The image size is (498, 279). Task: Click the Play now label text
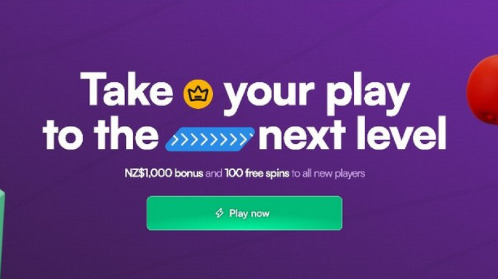pos(250,213)
